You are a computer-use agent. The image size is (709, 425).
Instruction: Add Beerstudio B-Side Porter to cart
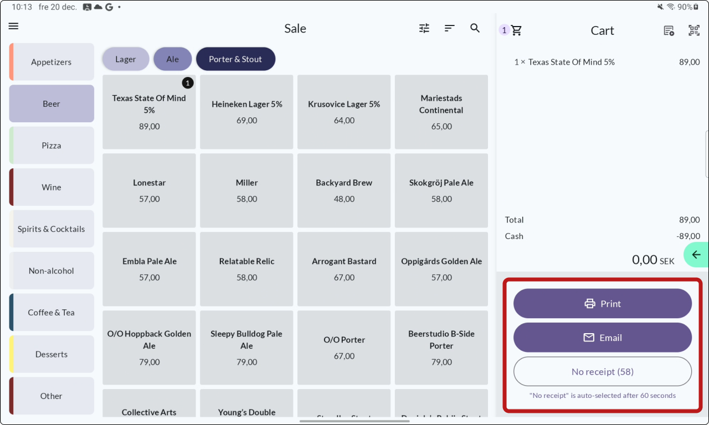tap(441, 348)
